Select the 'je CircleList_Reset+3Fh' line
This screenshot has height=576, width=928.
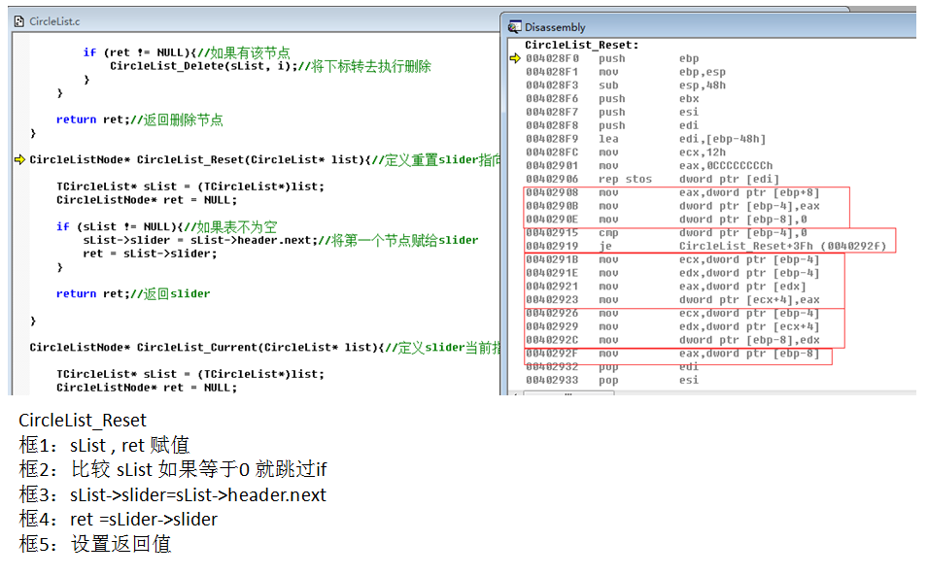(x=706, y=246)
